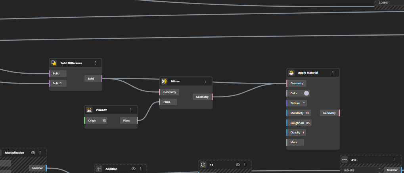Open the PlaneXY node three-dot menu
Screen dimensions: 404x173
pos(131,110)
